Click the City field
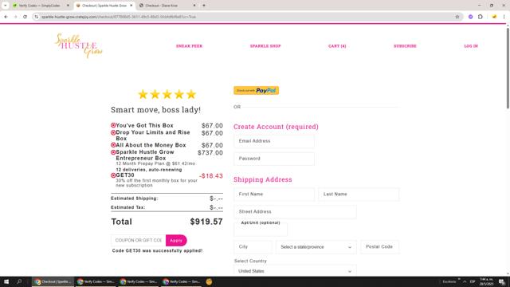The image size is (510, 287). (x=253, y=247)
